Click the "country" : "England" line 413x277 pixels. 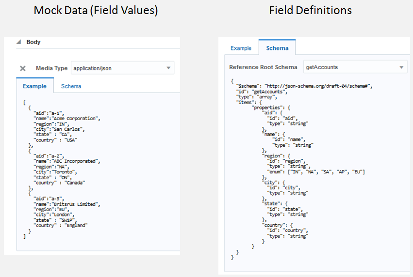coord(61,225)
